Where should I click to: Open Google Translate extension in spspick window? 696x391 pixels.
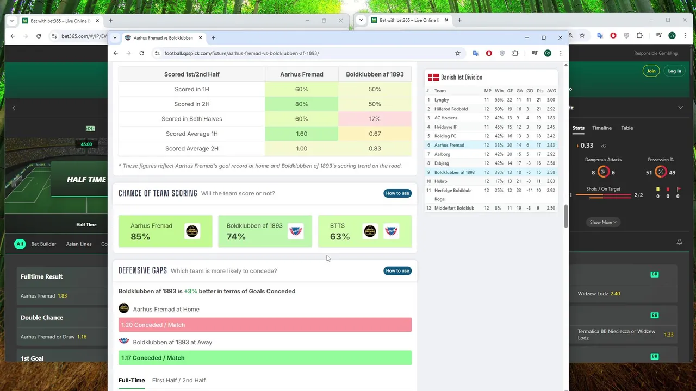pos(476,53)
